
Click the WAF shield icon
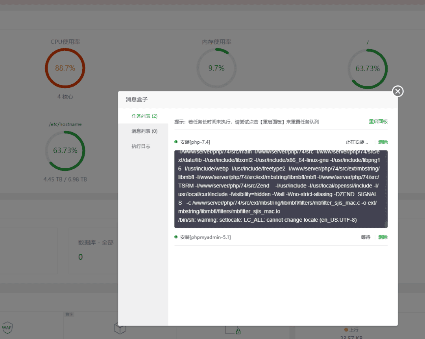tap(7, 327)
